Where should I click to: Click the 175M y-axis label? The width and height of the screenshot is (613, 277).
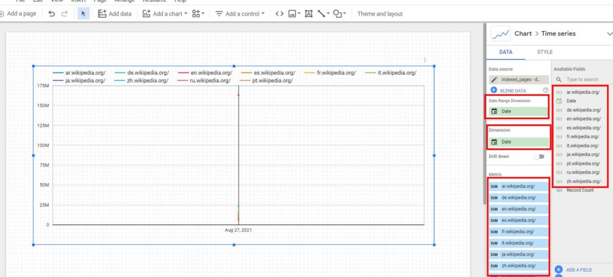coord(43,86)
